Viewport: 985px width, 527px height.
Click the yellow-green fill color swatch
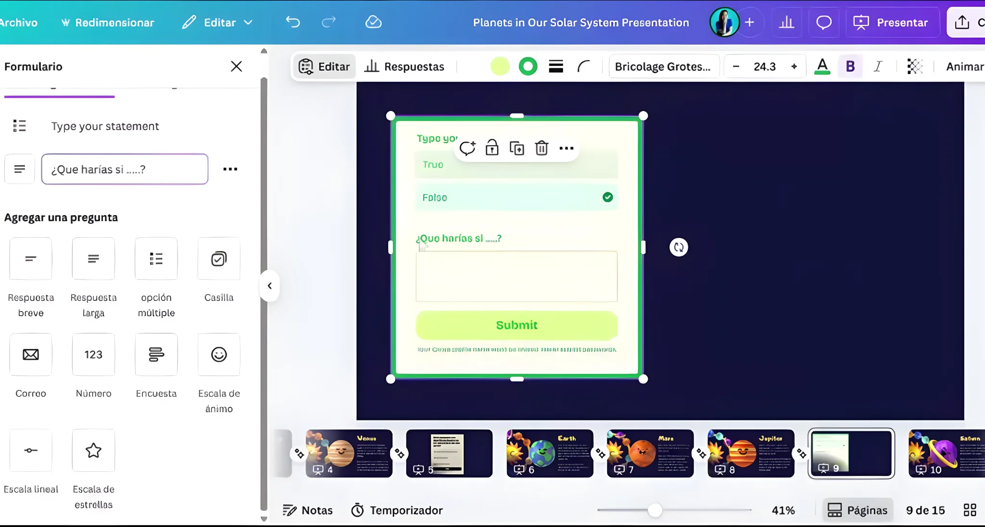click(500, 66)
